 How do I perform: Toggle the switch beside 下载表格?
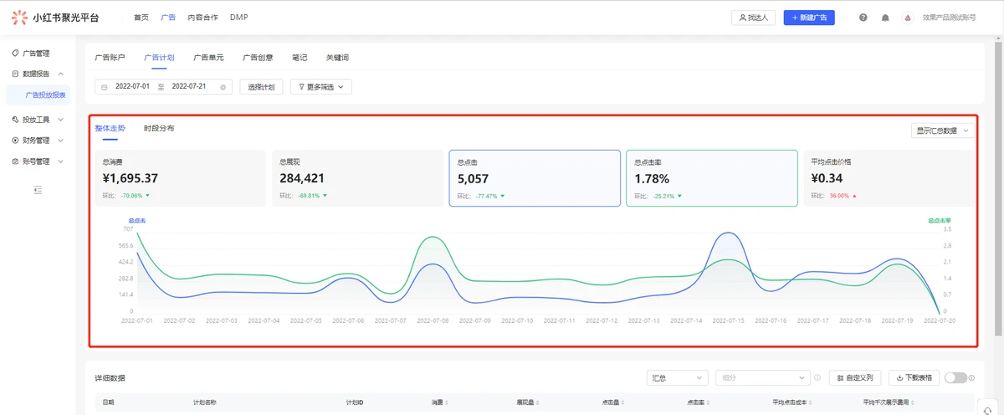coord(955,378)
